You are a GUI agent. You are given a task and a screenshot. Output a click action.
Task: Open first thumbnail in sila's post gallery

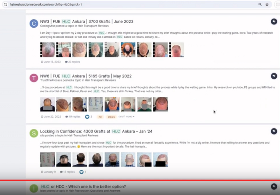click(48, 160)
